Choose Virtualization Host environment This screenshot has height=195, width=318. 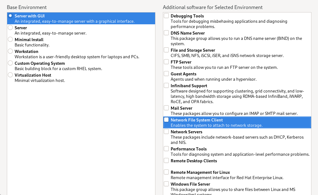[x=10, y=75]
